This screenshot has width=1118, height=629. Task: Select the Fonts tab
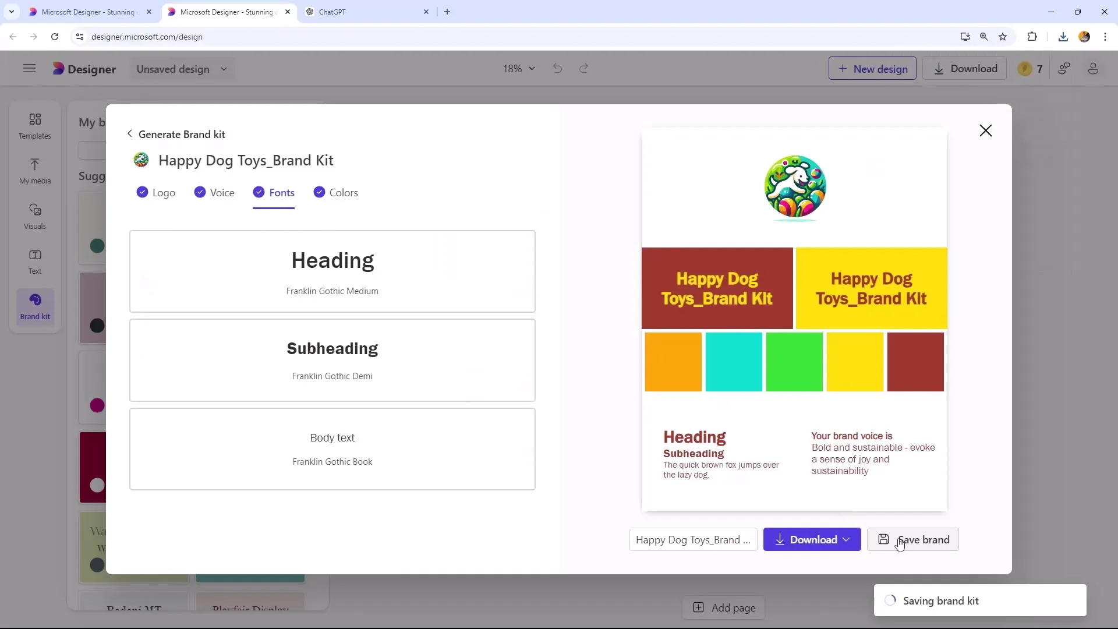[274, 193]
